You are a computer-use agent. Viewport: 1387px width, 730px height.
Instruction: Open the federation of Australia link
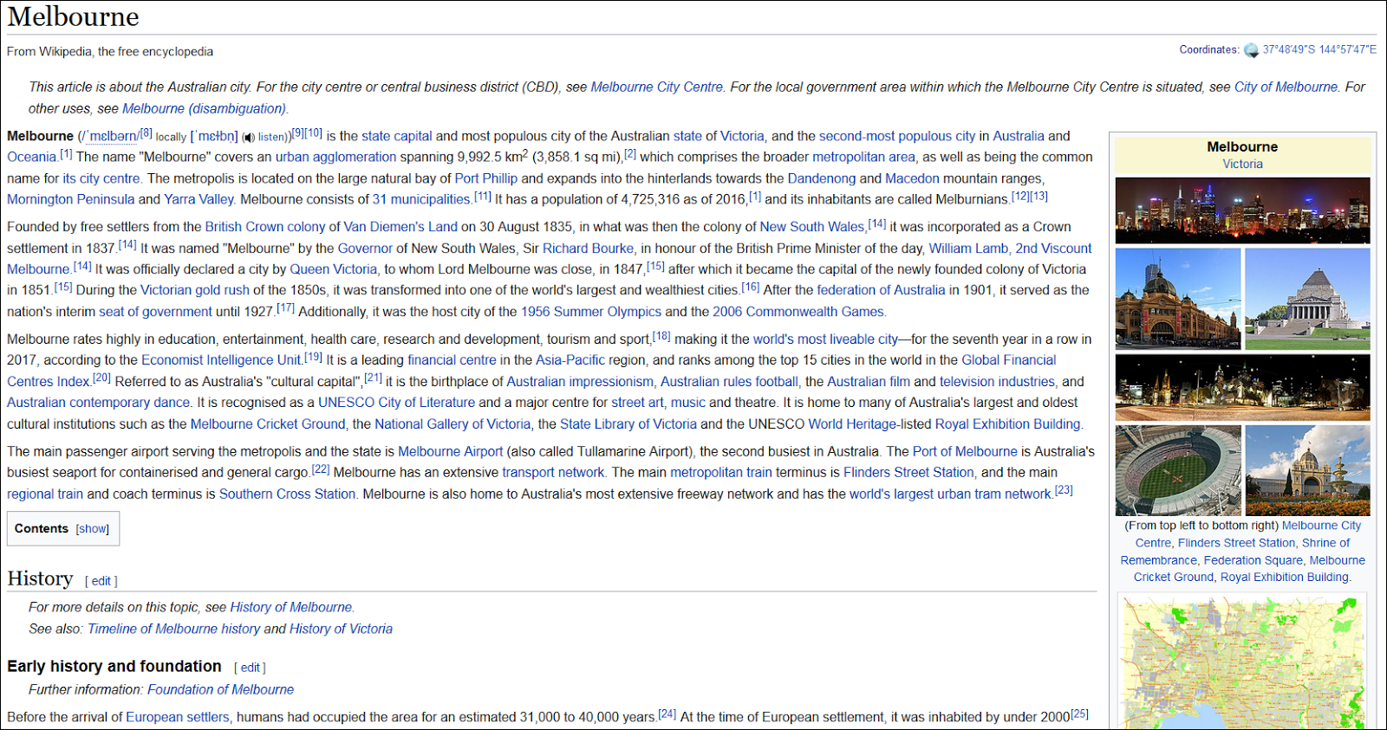click(x=881, y=290)
